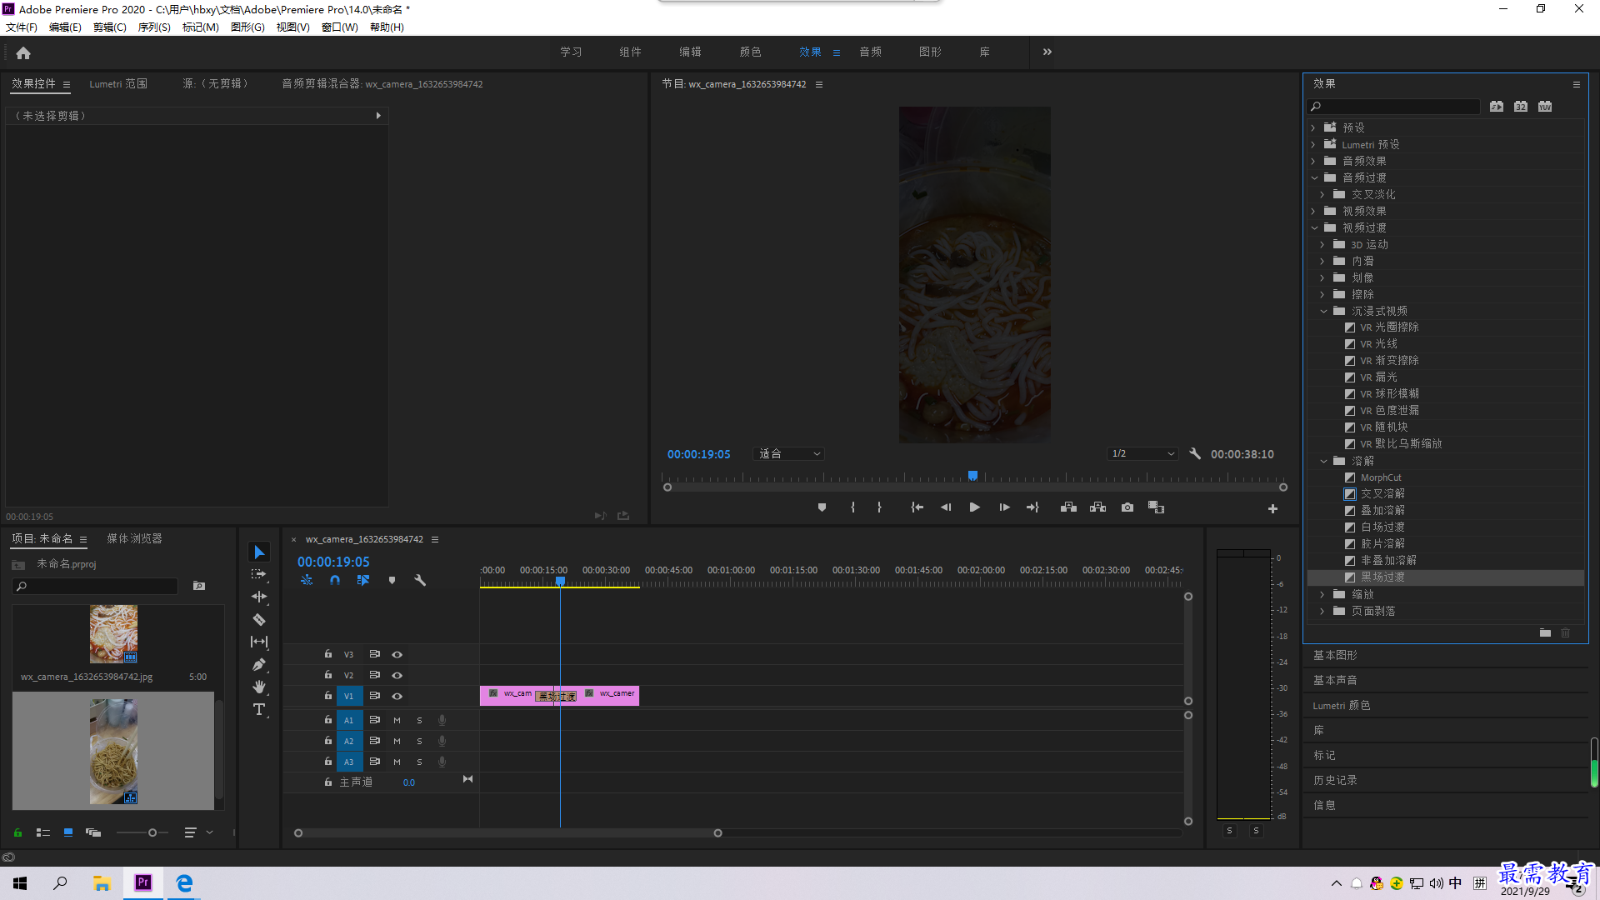
Task: Click the program monitor playhead marker
Action: point(972,476)
